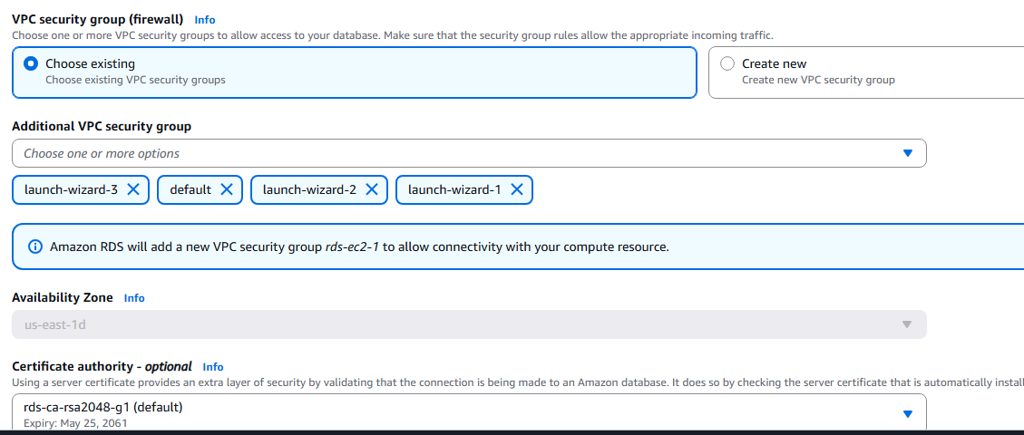Open Info link for VPC security group
The image size is (1024, 435).
(204, 20)
